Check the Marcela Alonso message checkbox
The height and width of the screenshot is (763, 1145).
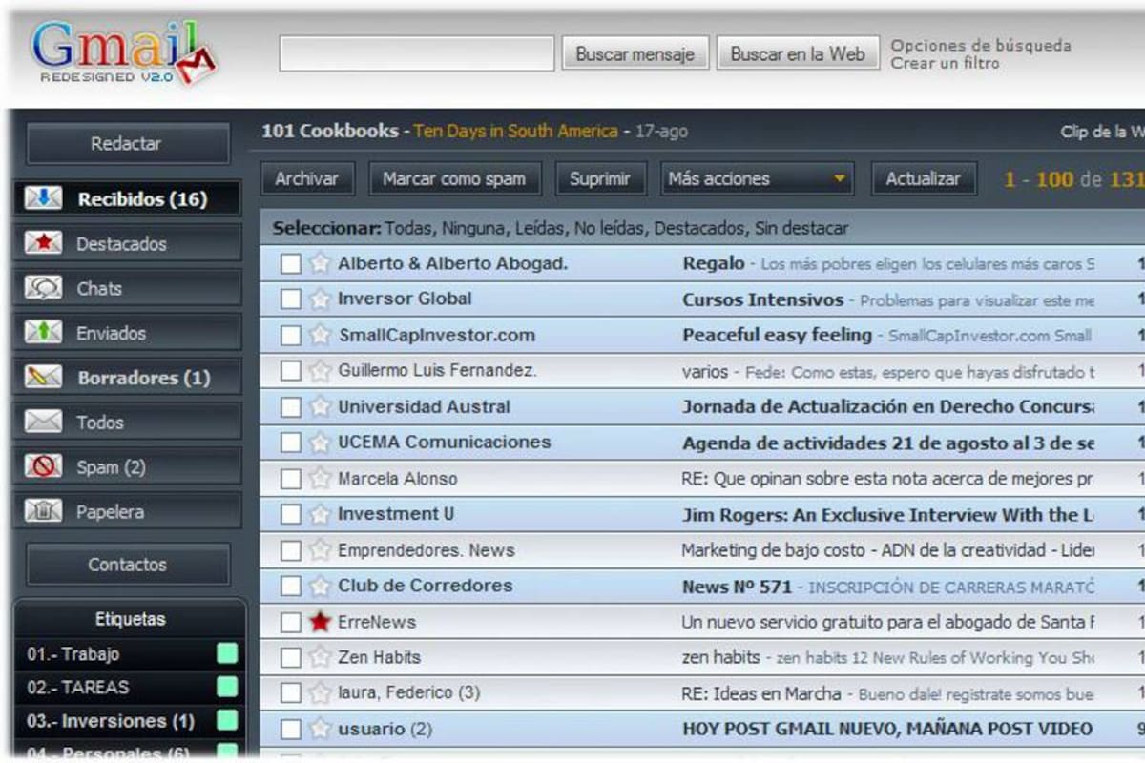(x=291, y=479)
